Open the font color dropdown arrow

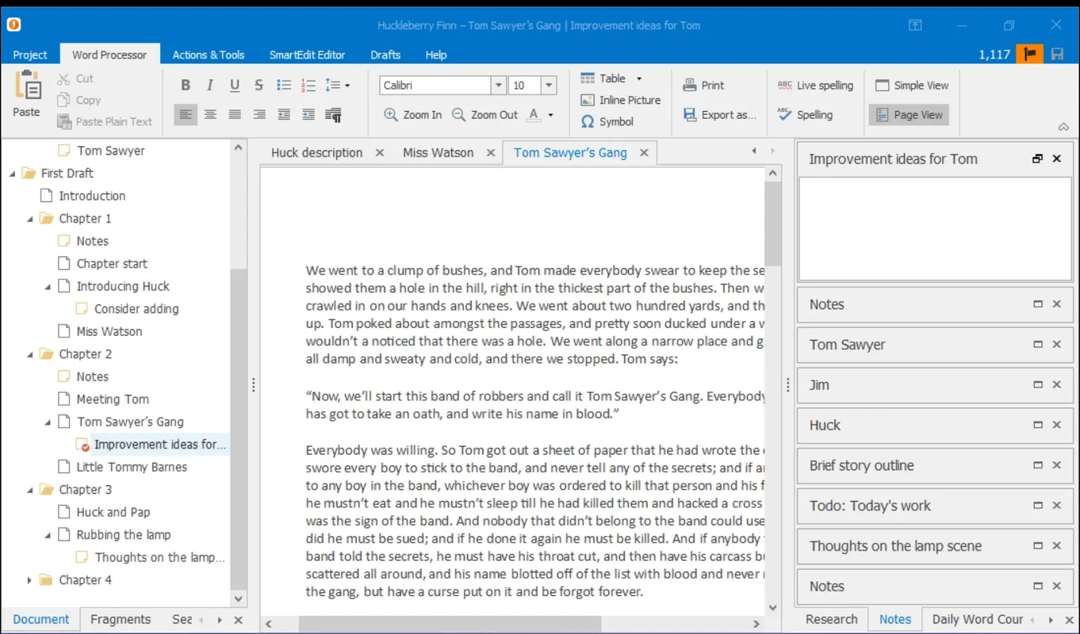[550, 115]
